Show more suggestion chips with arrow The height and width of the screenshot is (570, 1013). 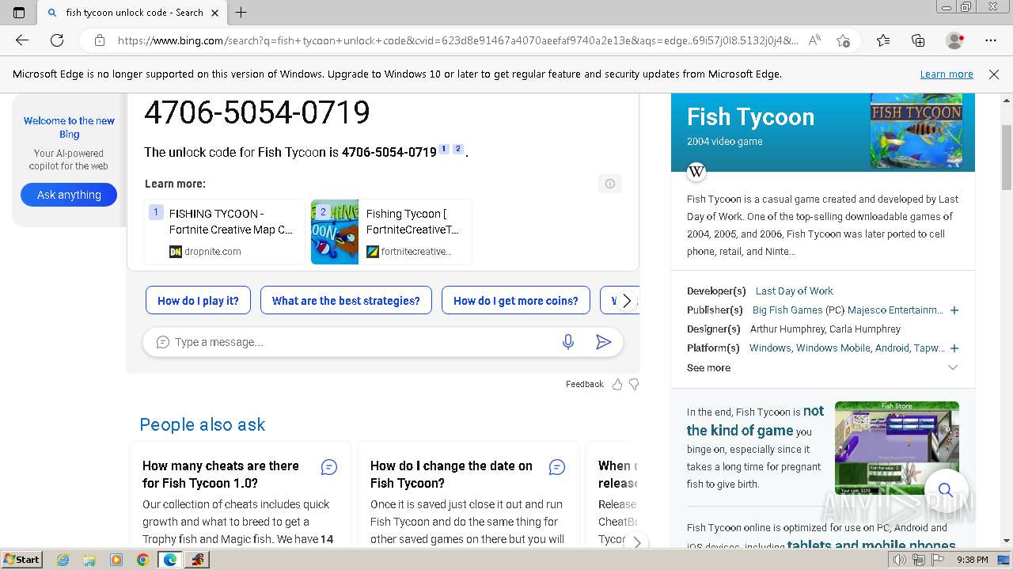coord(627,301)
